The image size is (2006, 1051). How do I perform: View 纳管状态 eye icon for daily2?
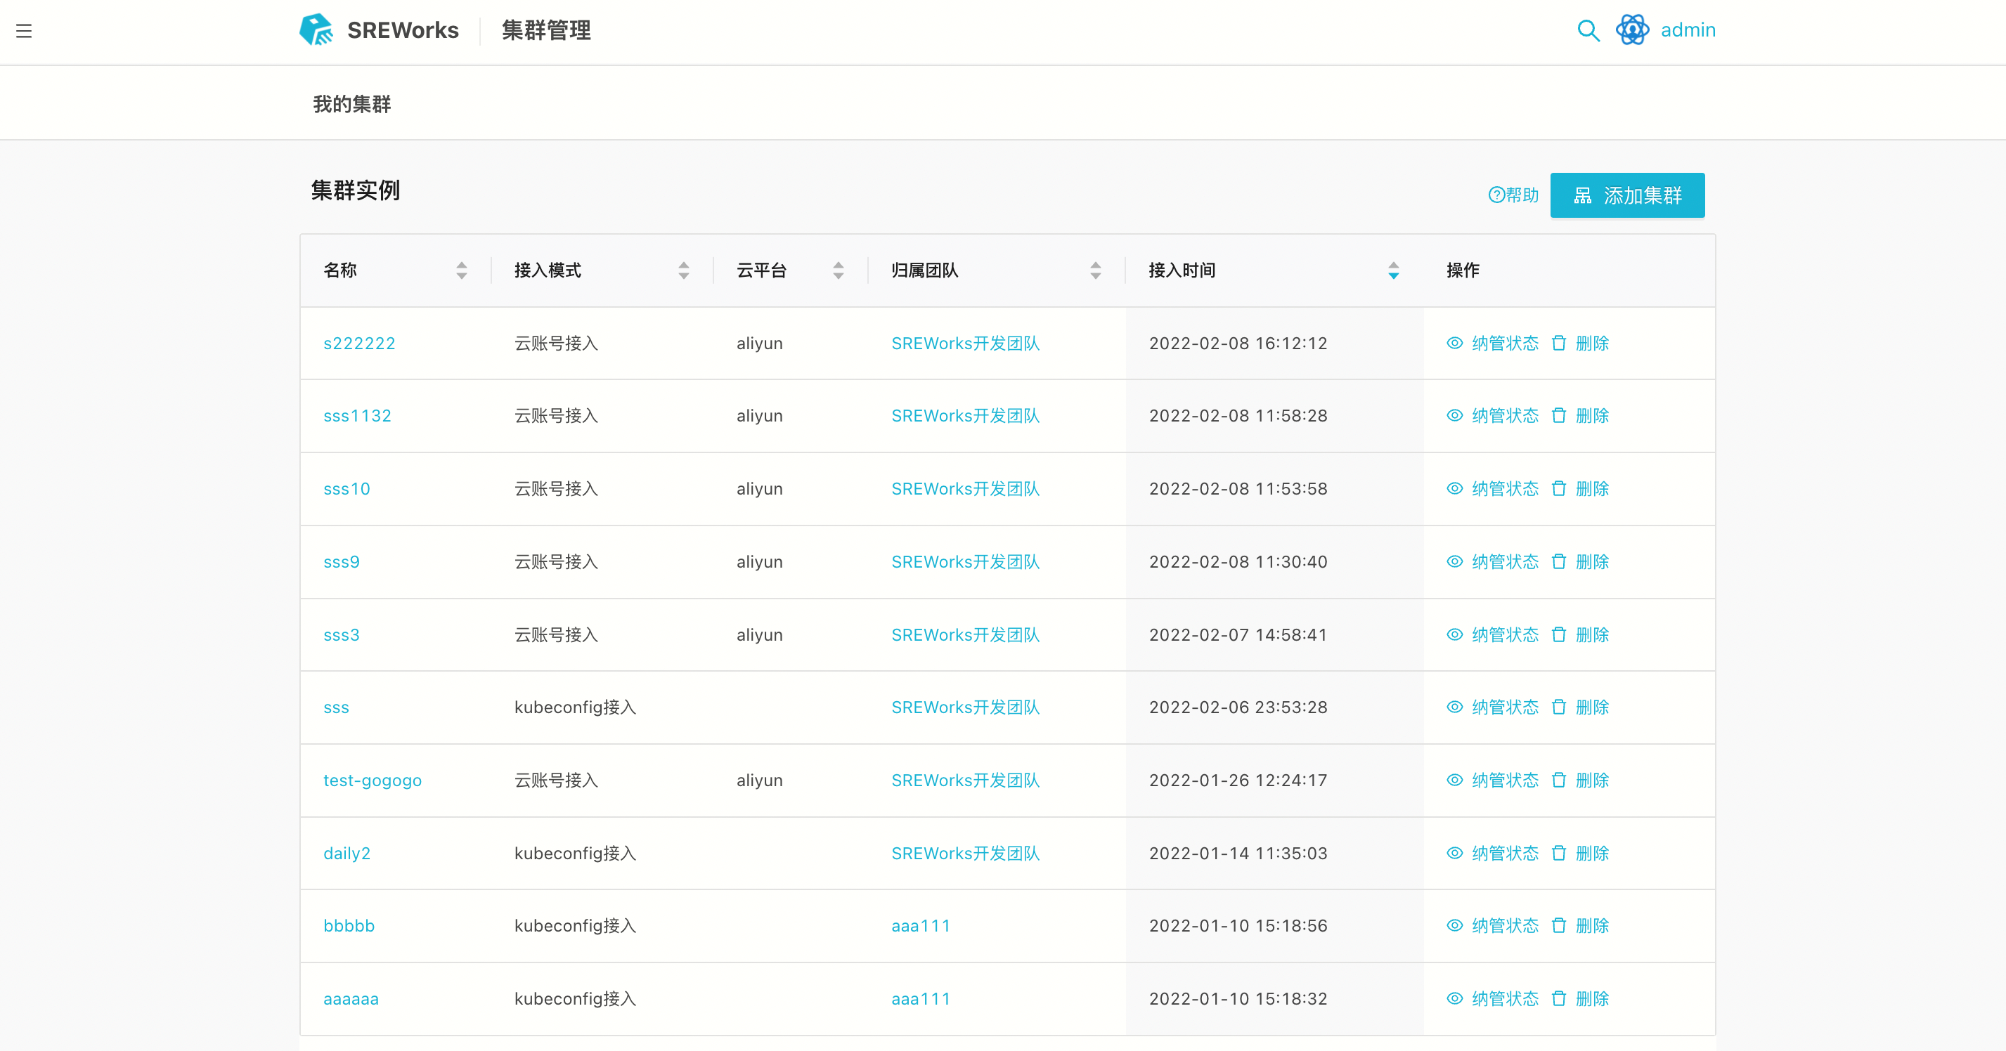point(1454,854)
